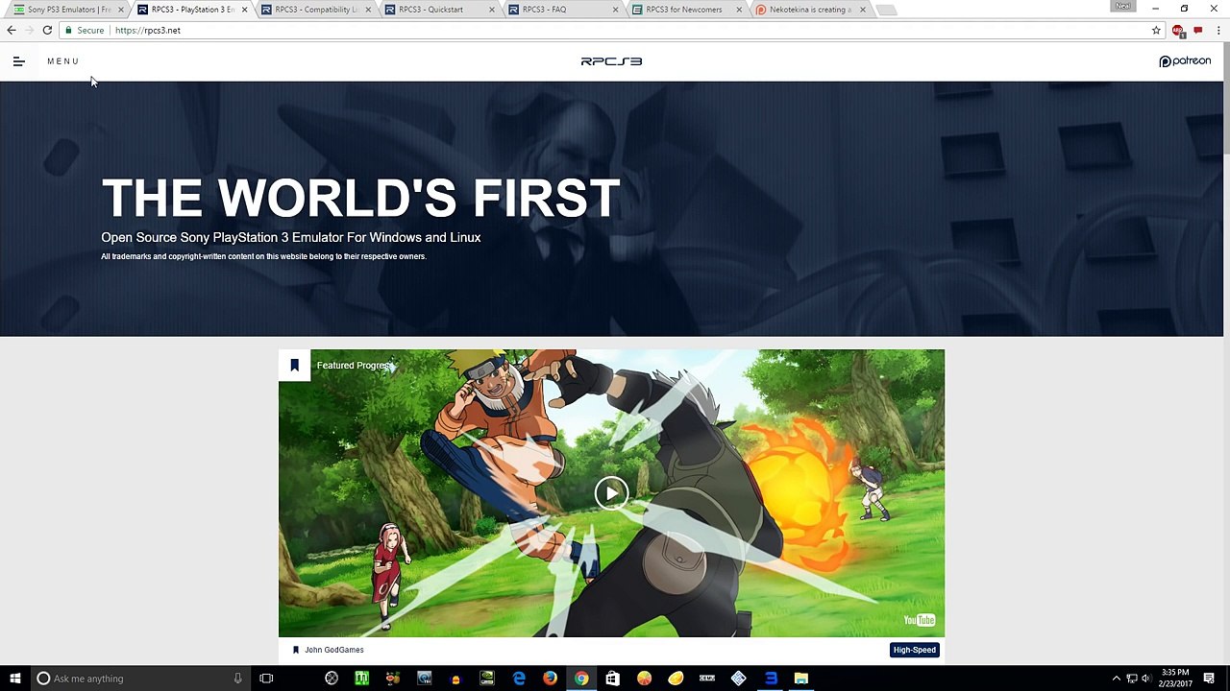Open Task View on the taskbar
This screenshot has width=1230, height=691.
pyautogui.click(x=266, y=679)
